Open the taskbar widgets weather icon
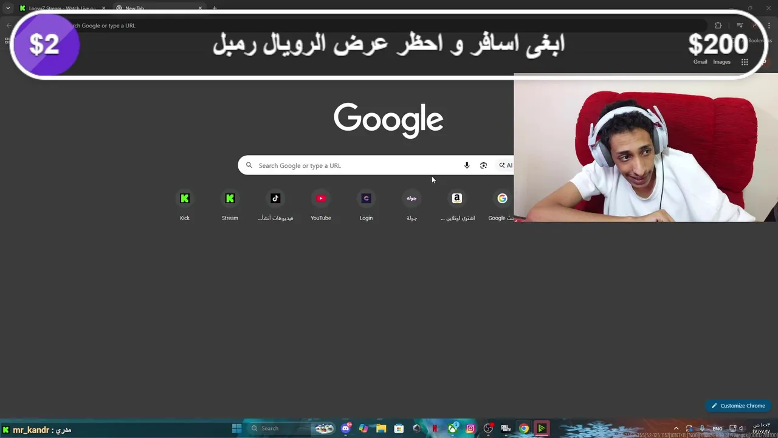Image resolution: width=778 pixels, height=438 pixels. [x=324, y=428]
